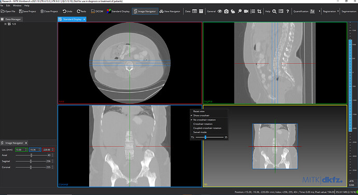Step the Coronal slice number spinner

pos(52,168)
